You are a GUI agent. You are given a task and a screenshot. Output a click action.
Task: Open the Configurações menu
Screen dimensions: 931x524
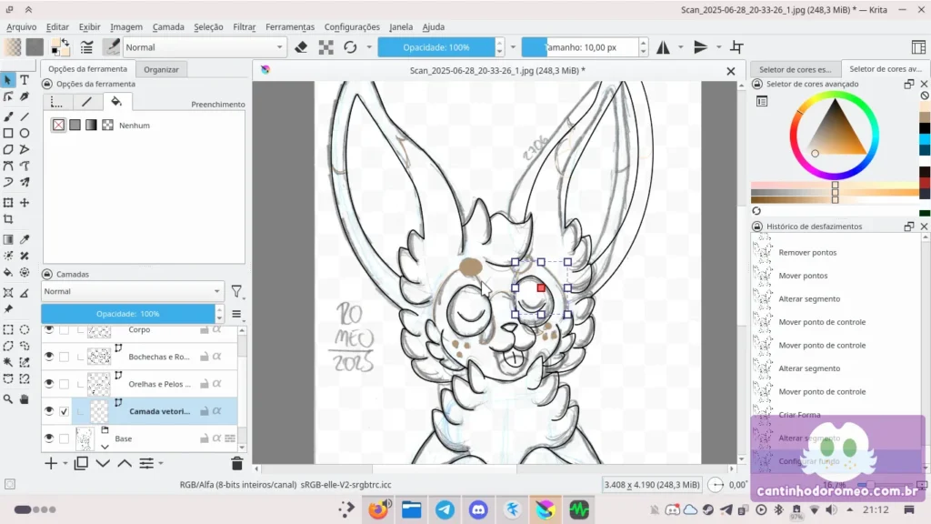coord(352,26)
